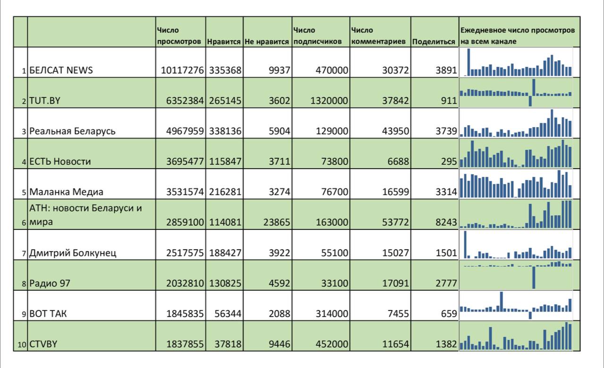This screenshot has height=368, width=604.
Task: Click the subscribers value 129000
Action: tap(332, 131)
